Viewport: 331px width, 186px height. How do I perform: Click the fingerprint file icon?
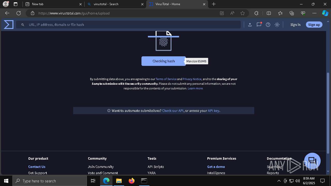(163, 41)
